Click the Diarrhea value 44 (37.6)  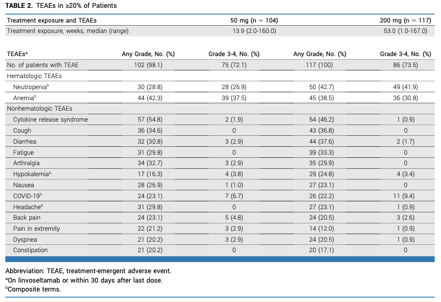coord(321,142)
